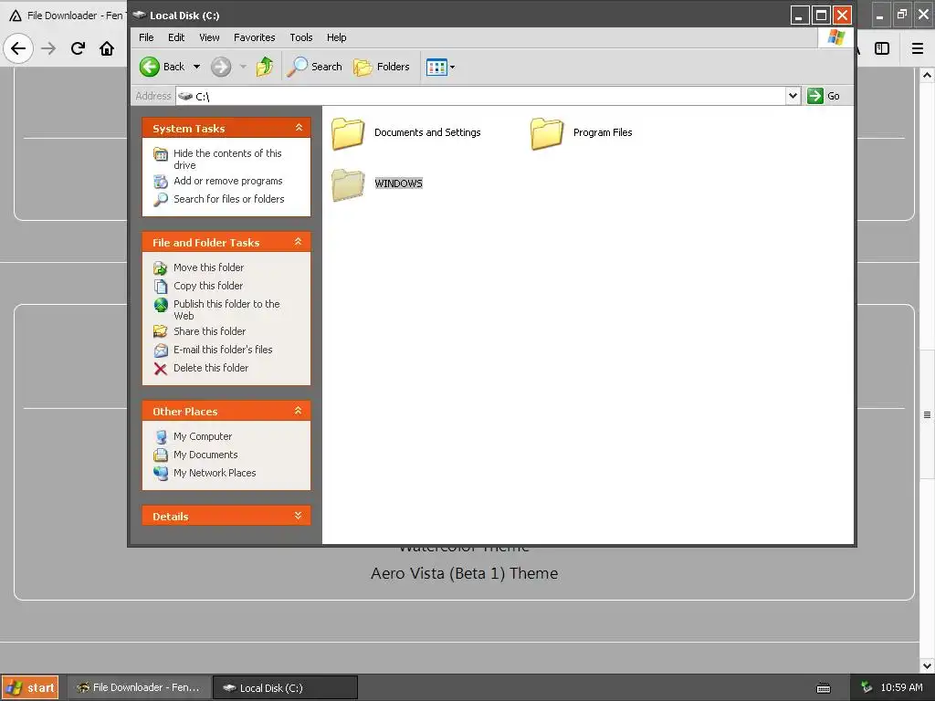Screen dimensions: 935x701
Task: Click the Local Disk (C:) taskbar button
Action: pos(286,687)
